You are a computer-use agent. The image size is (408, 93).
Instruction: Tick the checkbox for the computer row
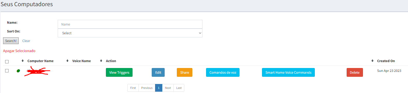[7, 71]
